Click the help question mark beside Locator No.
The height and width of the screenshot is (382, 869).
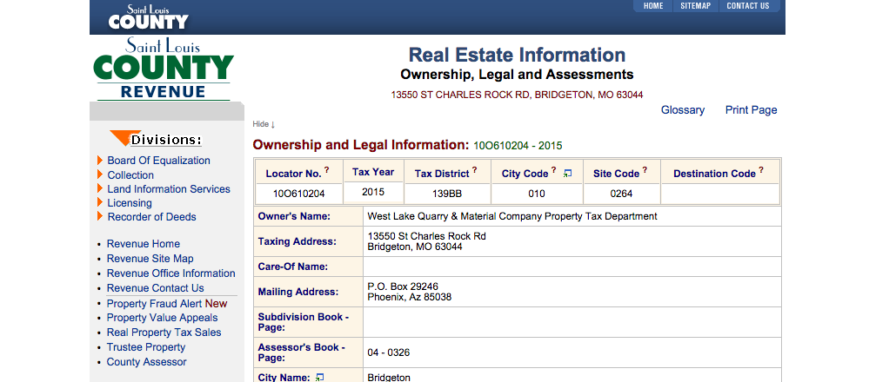(327, 170)
